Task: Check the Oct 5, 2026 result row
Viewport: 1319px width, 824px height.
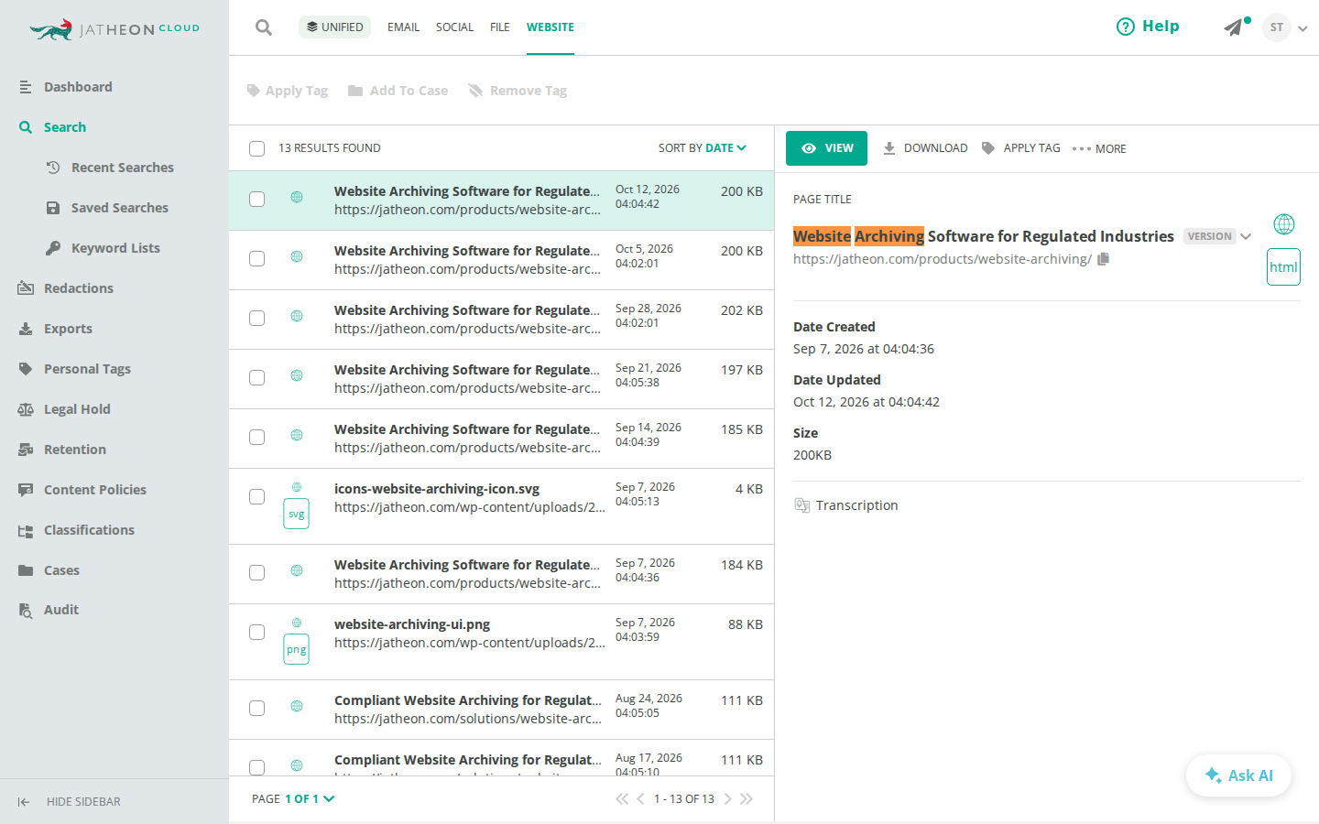Action: [x=257, y=259]
